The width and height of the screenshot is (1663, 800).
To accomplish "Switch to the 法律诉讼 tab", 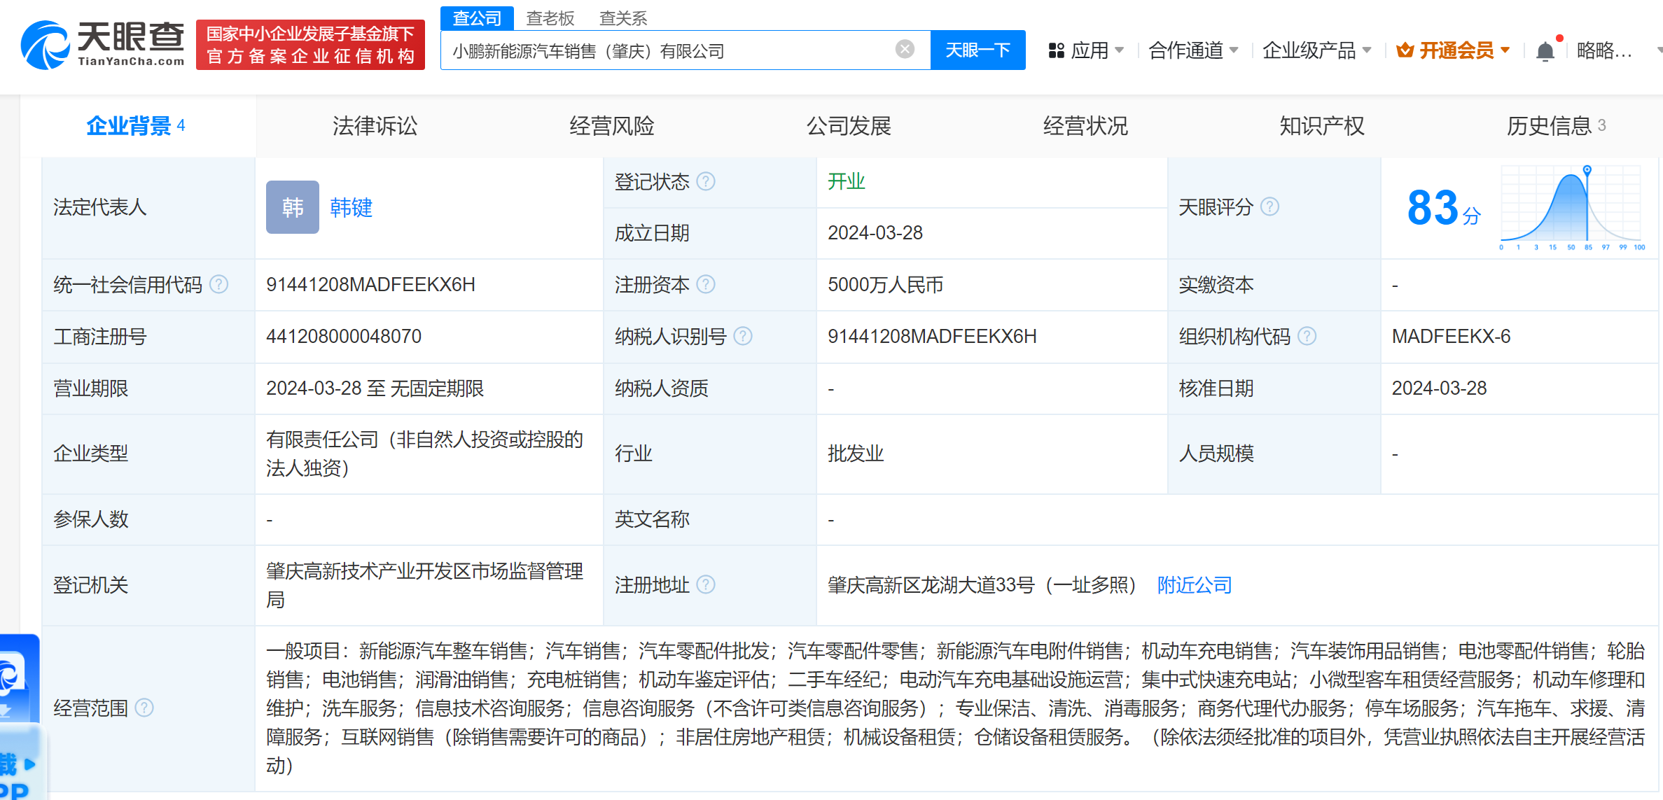I will pyautogui.click(x=375, y=126).
